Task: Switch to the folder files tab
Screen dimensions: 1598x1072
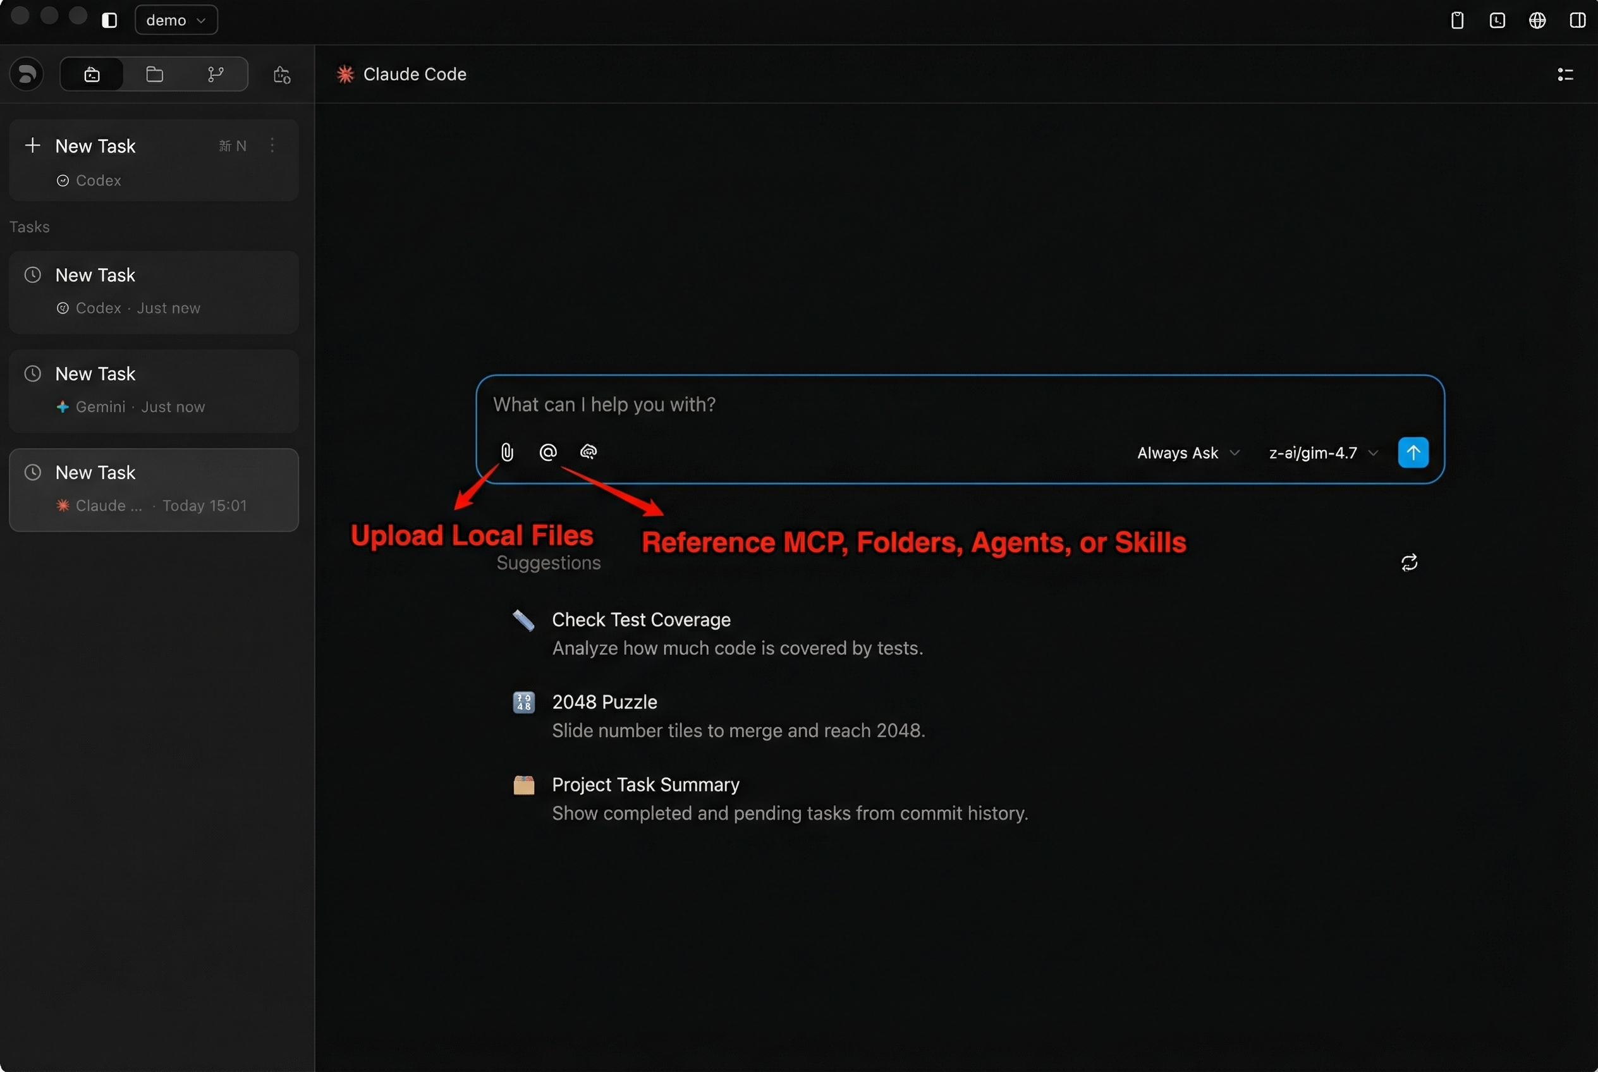Action: point(154,75)
